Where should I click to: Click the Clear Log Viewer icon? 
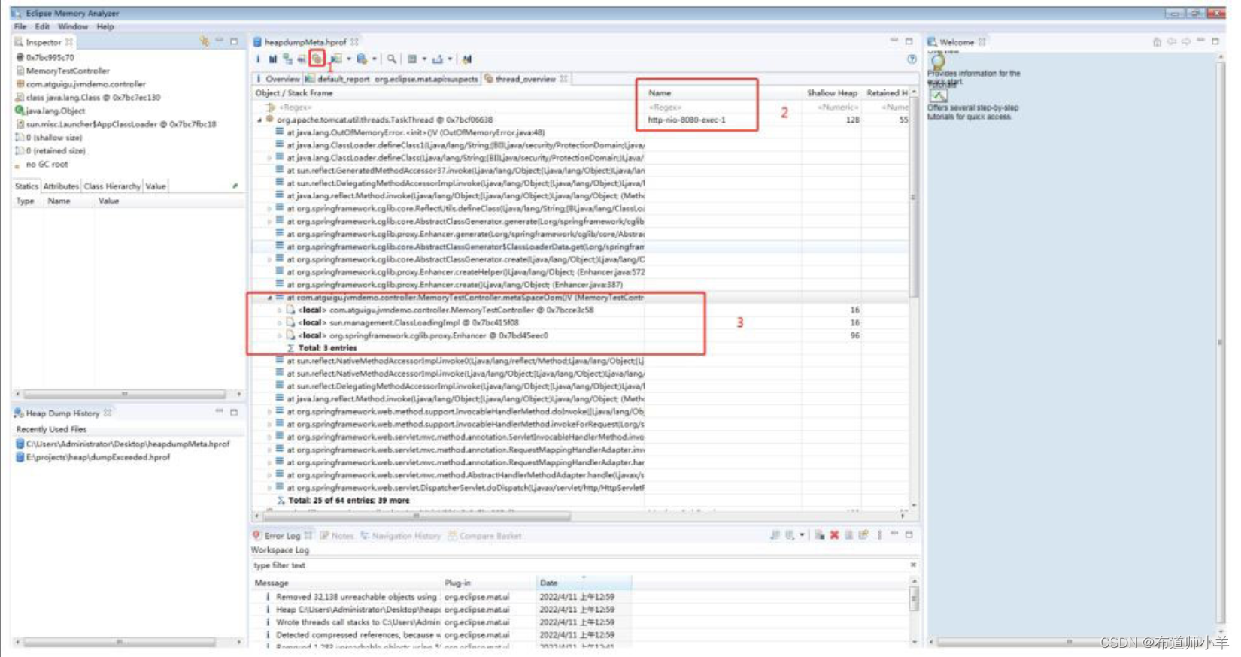820,535
